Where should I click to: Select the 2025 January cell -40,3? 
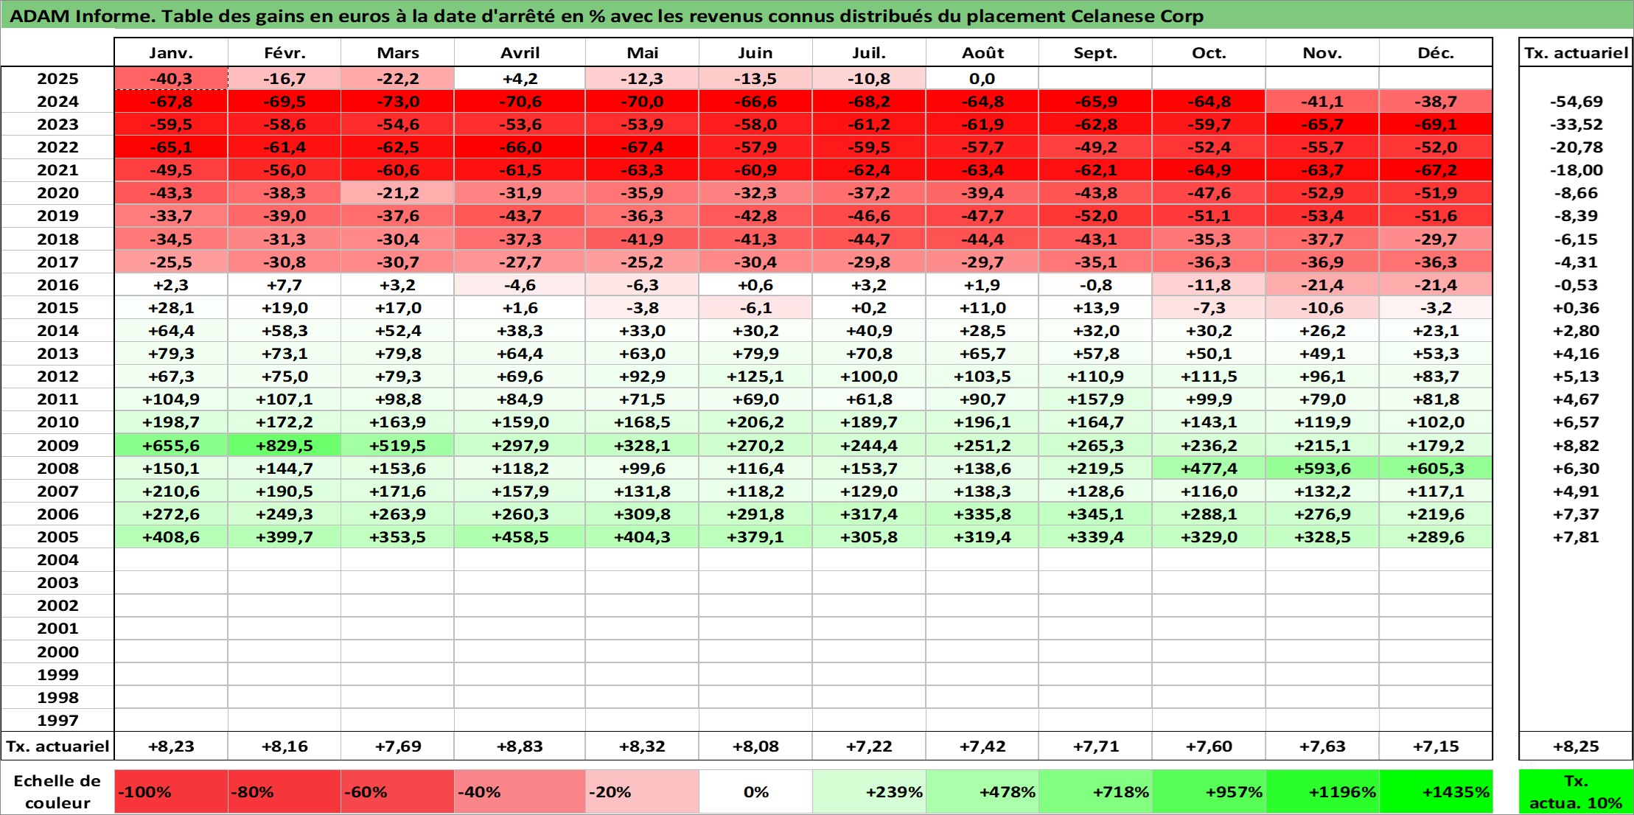click(x=171, y=78)
